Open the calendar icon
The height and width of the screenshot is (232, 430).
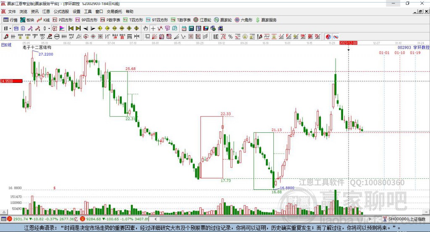(x=184, y=28)
